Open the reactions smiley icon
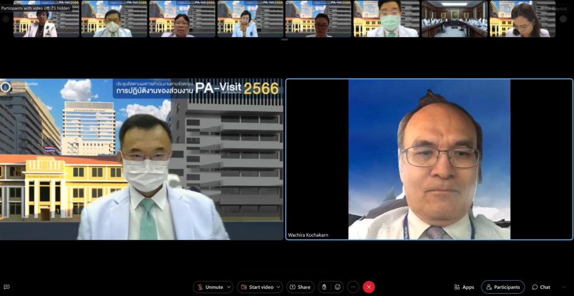The image size is (574, 296). point(337,287)
